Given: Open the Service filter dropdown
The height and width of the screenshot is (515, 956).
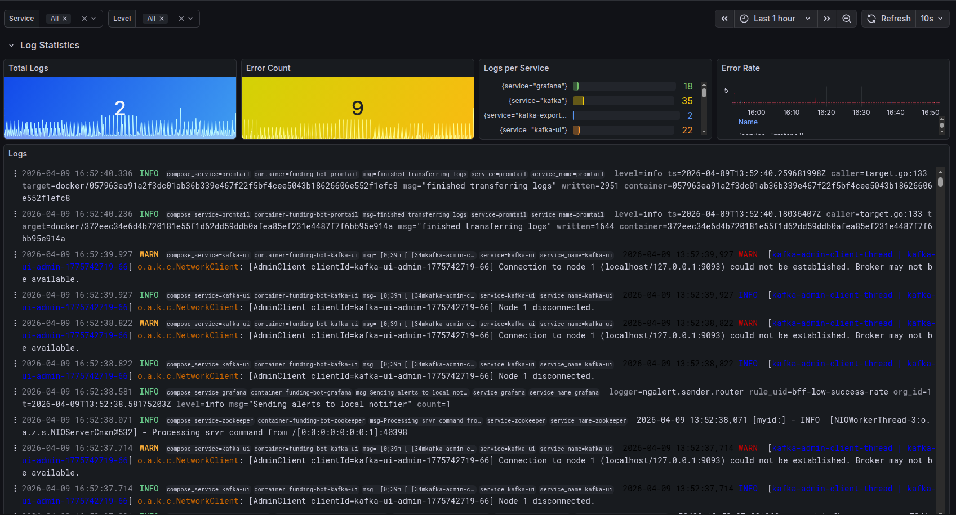Looking at the screenshot, I should [94, 19].
